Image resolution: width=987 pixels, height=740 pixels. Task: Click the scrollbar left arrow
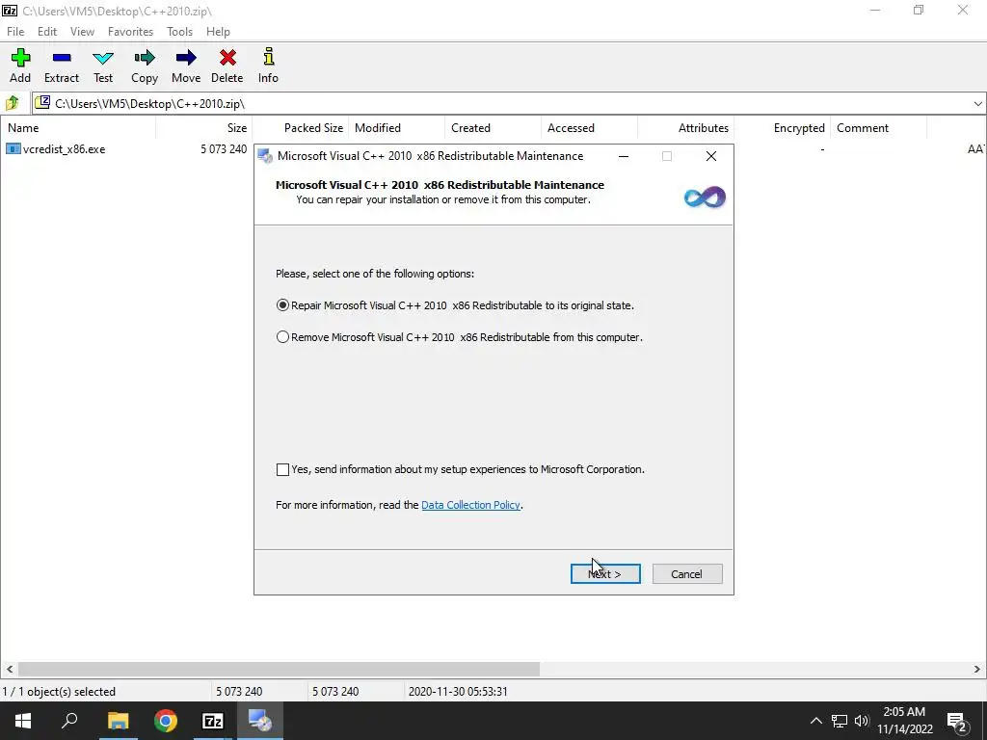9,669
